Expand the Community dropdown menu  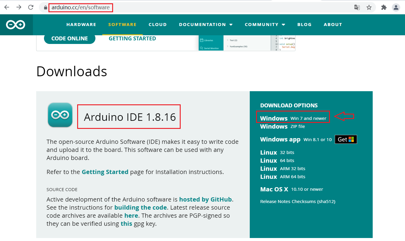(x=265, y=25)
